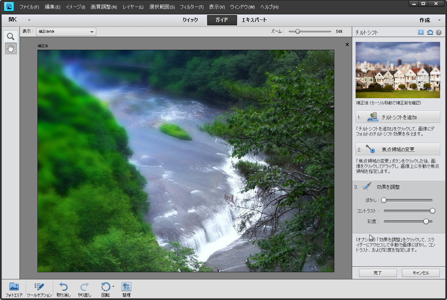Click the 54% zoom value
Image resolution: width=447 pixels, height=300 pixels.
(x=339, y=32)
